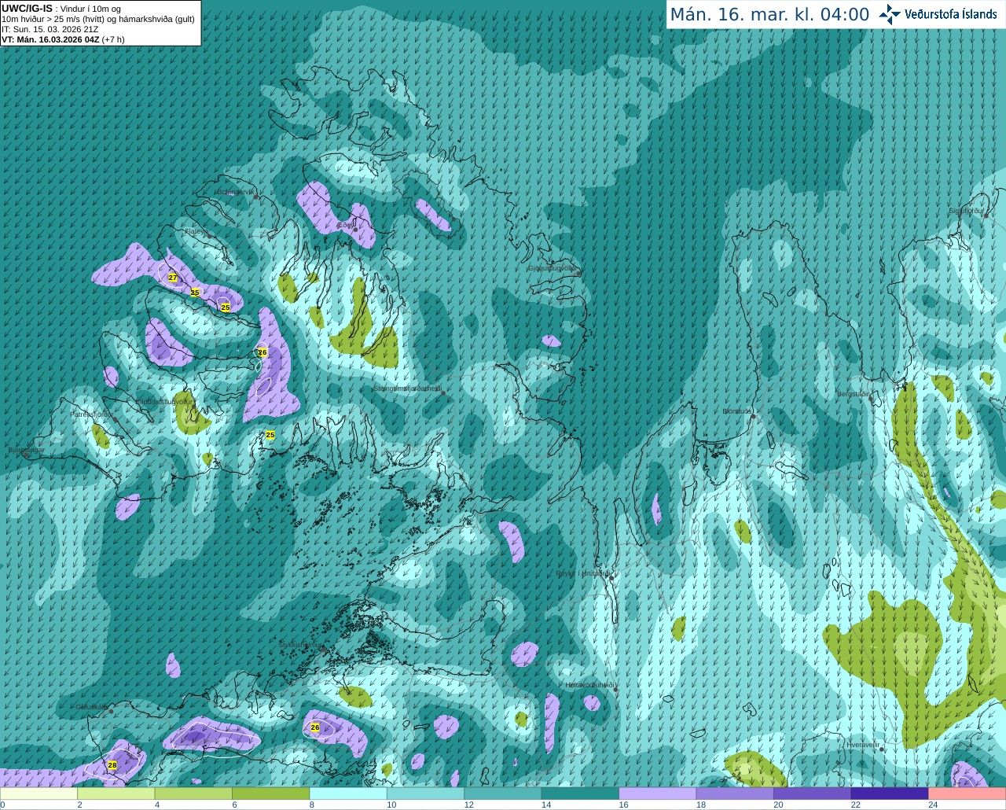Click the Veðurstofa Íslands logo icon
The height and width of the screenshot is (810, 1006).
coord(890,14)
